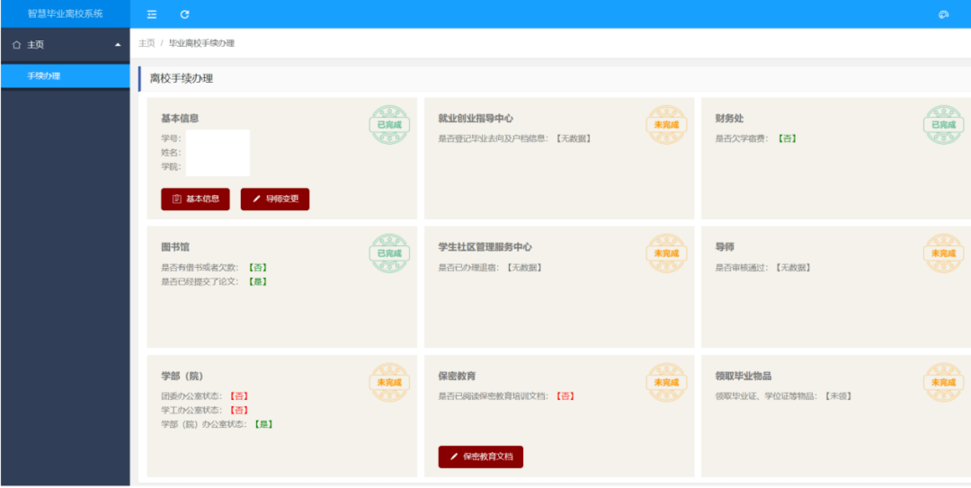Open the 基本信息 button
This screenshot has width=971, height=488.
pos(195,200)
